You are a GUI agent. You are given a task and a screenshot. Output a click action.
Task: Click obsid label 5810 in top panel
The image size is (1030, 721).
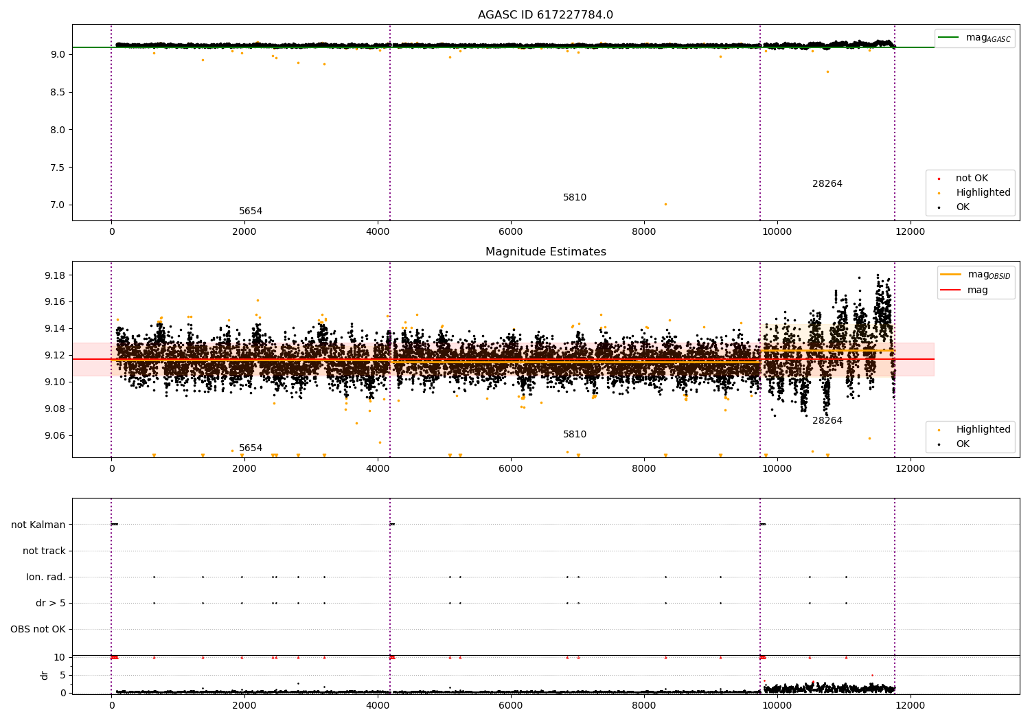coord(575,198)
